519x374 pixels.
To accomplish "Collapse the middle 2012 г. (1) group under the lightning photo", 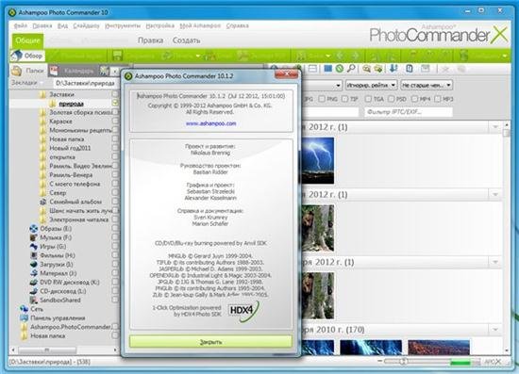I will click(x=495, y=194).
